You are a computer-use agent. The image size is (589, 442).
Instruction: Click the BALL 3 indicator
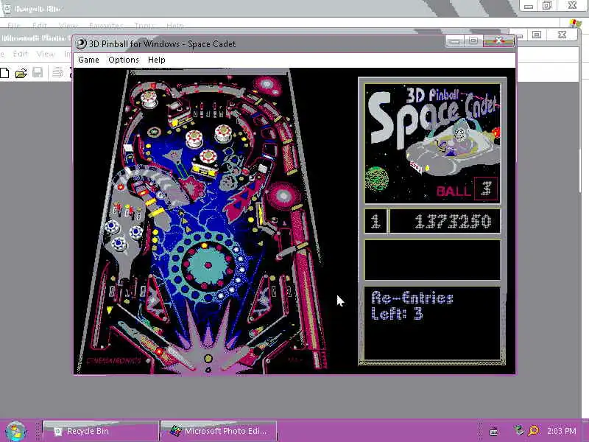coord(467,189)
